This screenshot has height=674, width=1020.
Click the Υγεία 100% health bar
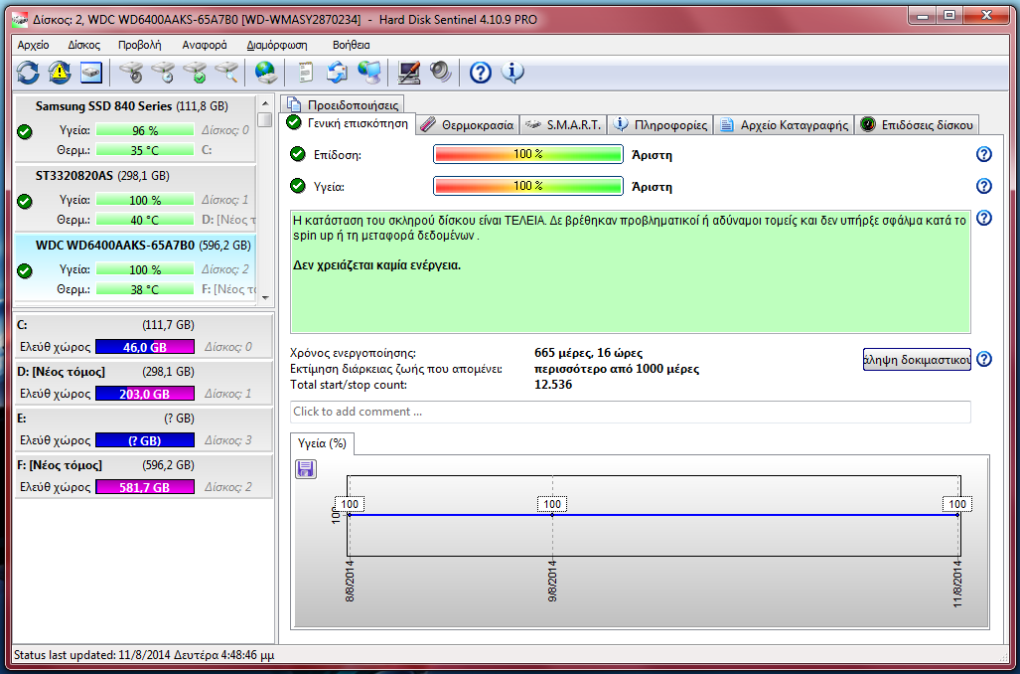(x=528, y=186)
